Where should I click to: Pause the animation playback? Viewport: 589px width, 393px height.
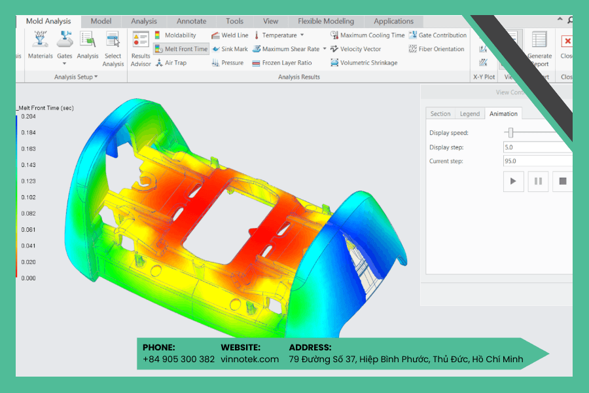pyautogui.click(x=539, y=181)
